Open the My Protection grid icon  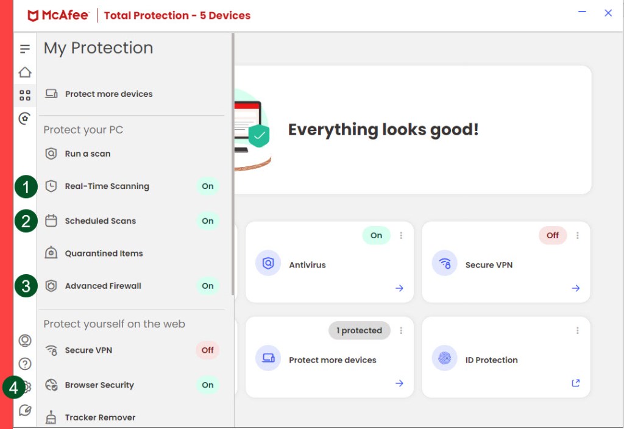[x=25, y=96]
